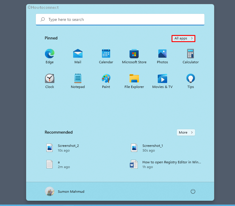Open the text file icon for 'a'
Screen dimensions: 235x206
49,164
